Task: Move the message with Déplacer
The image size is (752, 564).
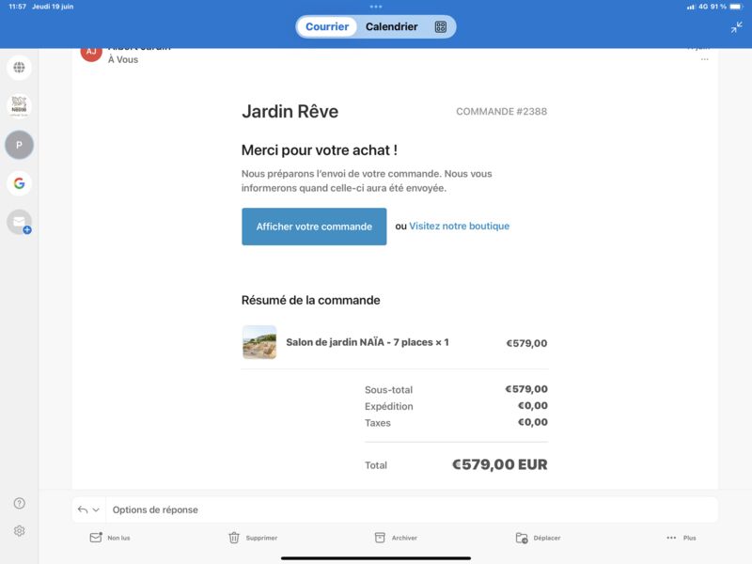Action: point(538,538)
